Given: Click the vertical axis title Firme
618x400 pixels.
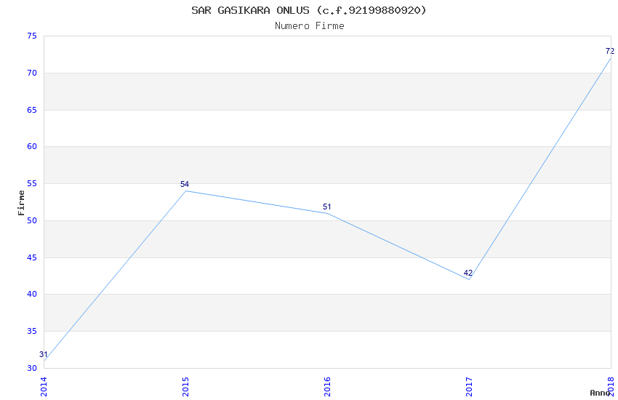Looking at the screenshot, I should point(21,203).
